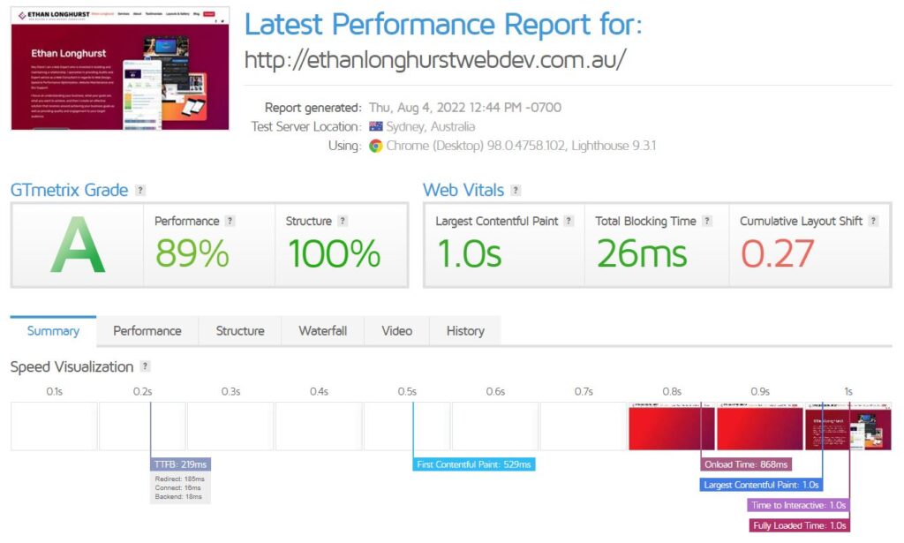This screenshot has height=543, width=904.
Task: Select the Summary tab
Action: (53, 331)
